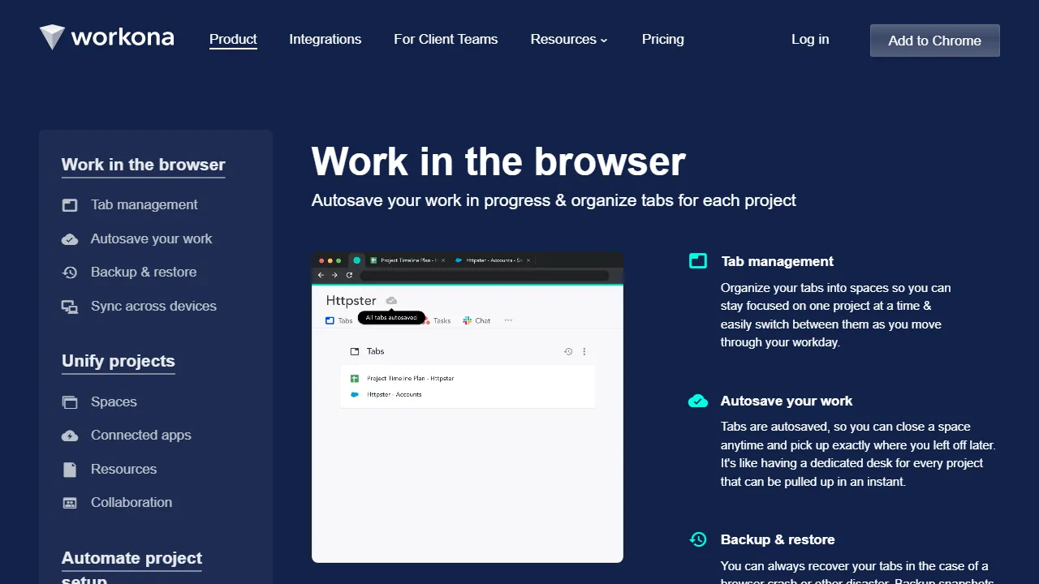This screenshot has height=584, width=1039.
Task: Click the Httpster - Accounts row in Tabs list
Action: [468, 395]
